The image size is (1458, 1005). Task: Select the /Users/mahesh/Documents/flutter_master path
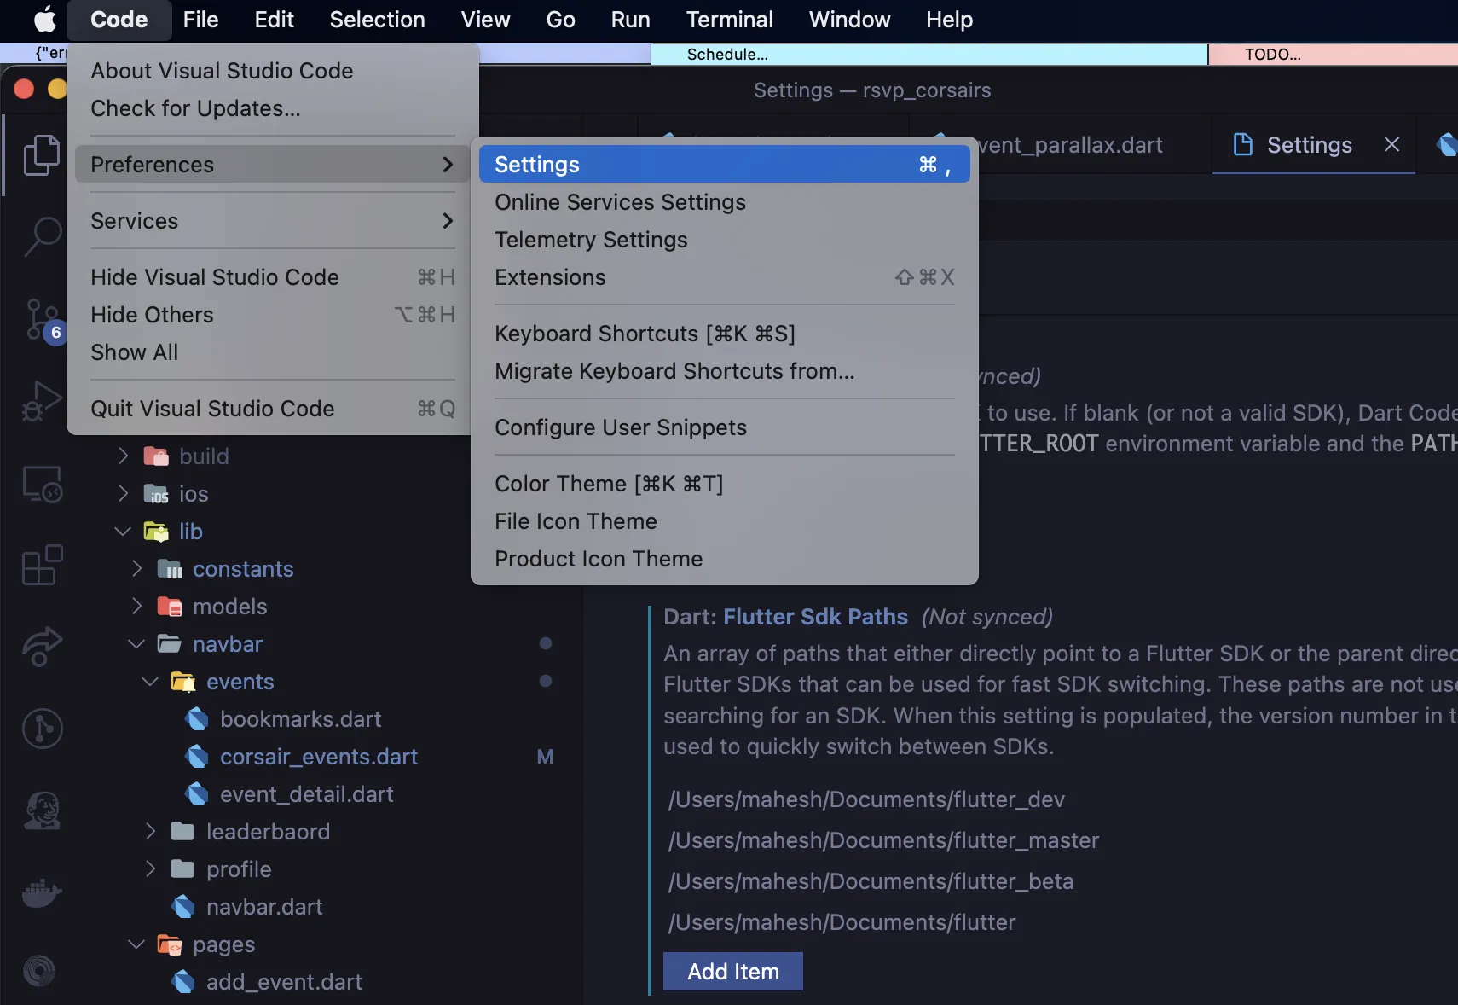pos(883,840)
